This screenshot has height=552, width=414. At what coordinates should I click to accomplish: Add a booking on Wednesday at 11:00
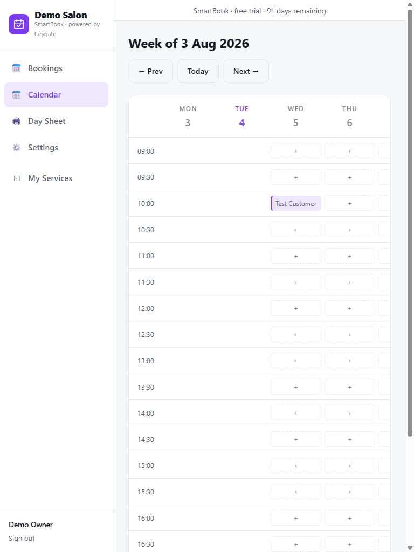(296, 256)
